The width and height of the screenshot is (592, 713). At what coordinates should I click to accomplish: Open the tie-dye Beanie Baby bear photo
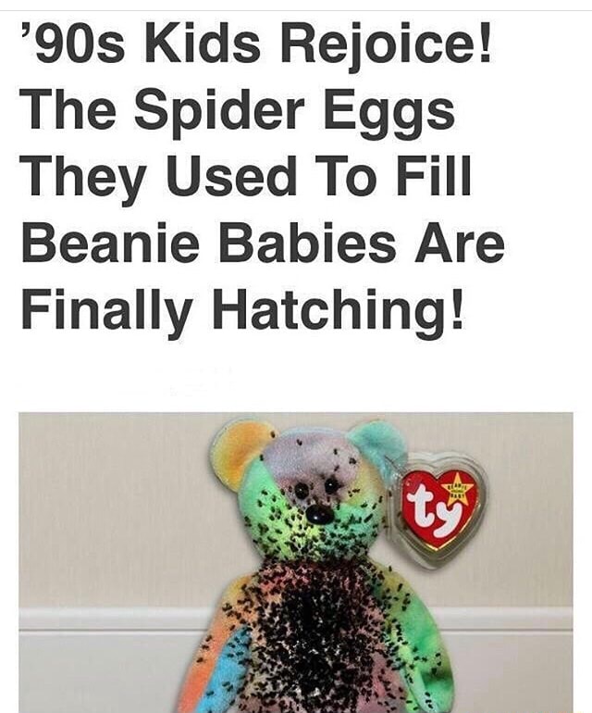[296, 562]
